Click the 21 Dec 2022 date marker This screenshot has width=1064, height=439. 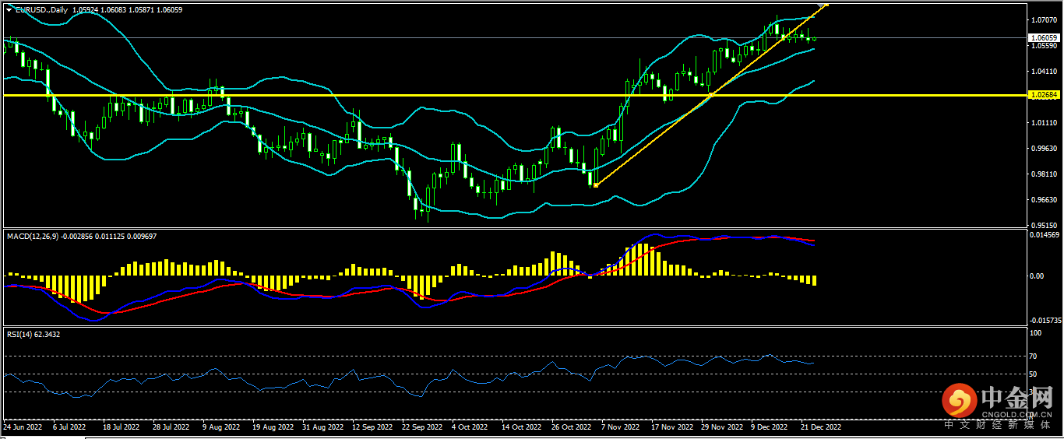[821, 427]
